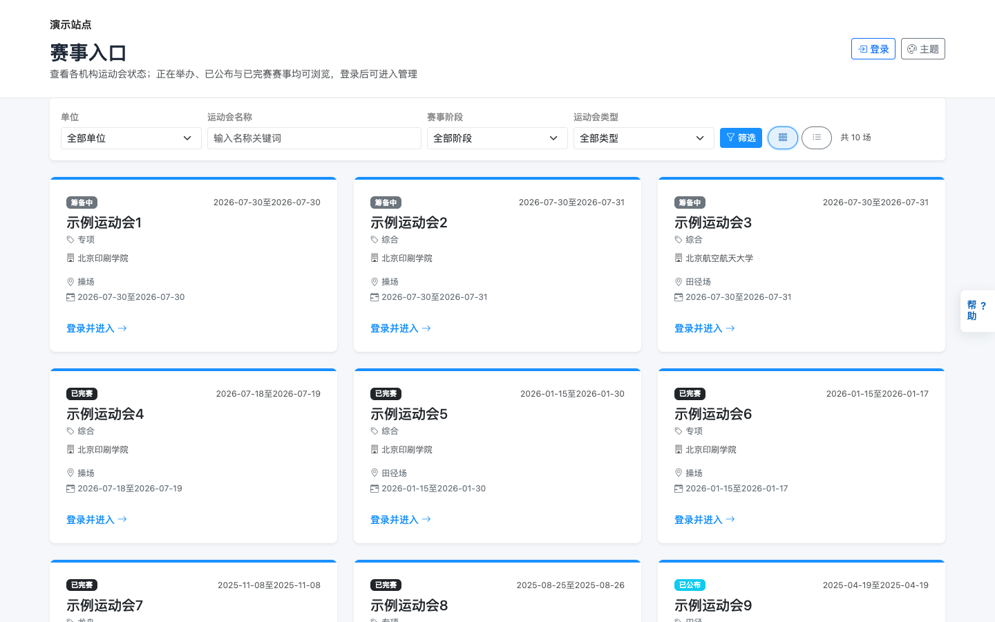The image size is (995, 622).
Task: Open the 全部类型 type dropdown
Action: point(643,138)
